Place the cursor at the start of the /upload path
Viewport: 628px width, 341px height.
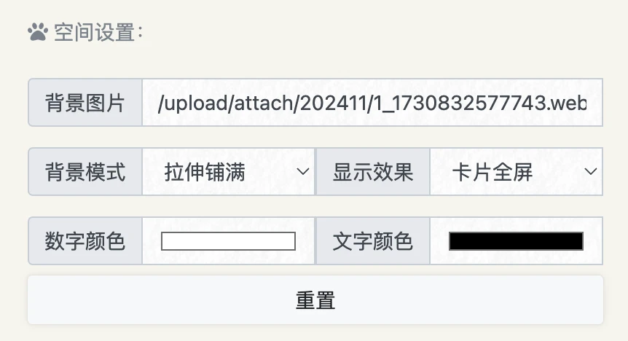coord(159,103)
